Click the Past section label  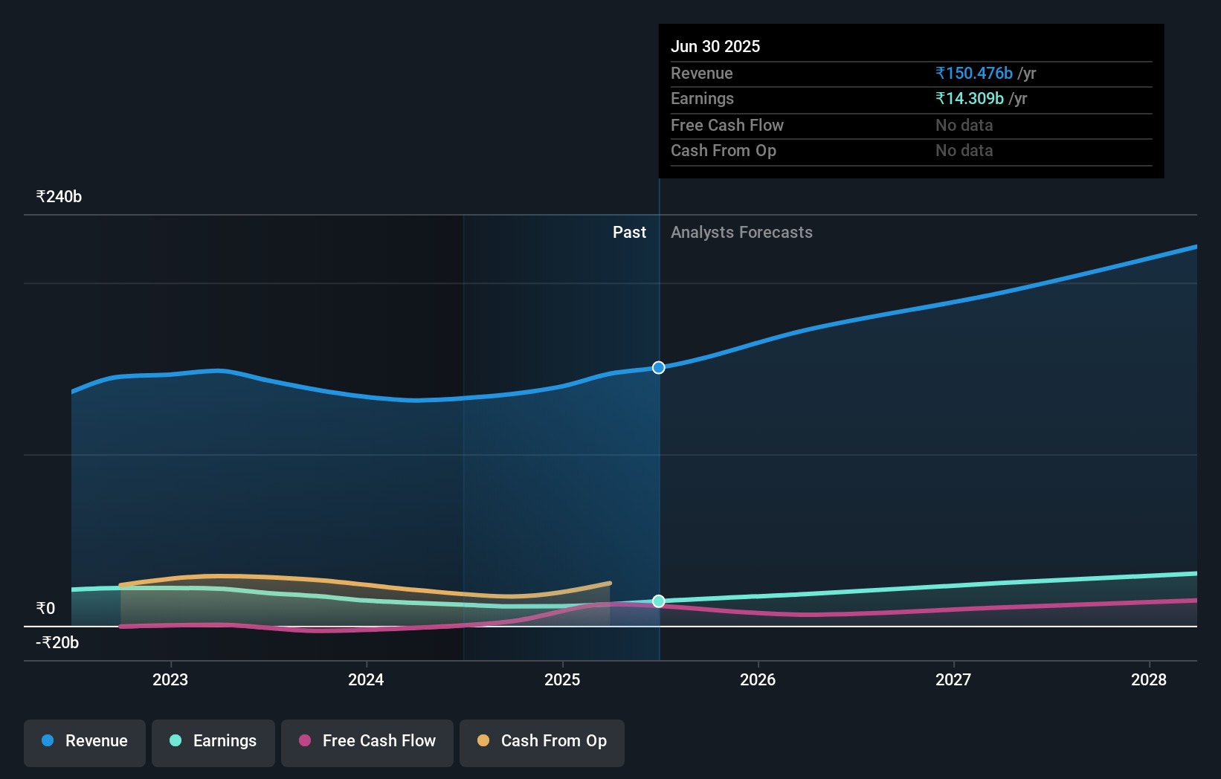(x=629, y=233)
